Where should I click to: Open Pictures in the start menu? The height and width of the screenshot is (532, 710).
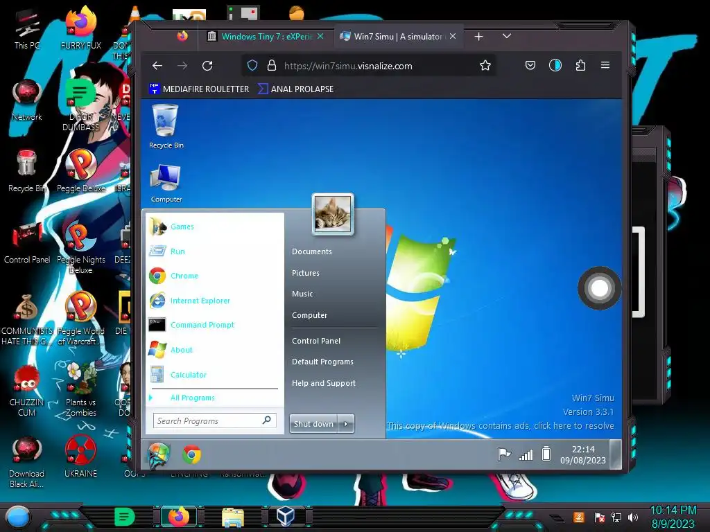point(306,273)
